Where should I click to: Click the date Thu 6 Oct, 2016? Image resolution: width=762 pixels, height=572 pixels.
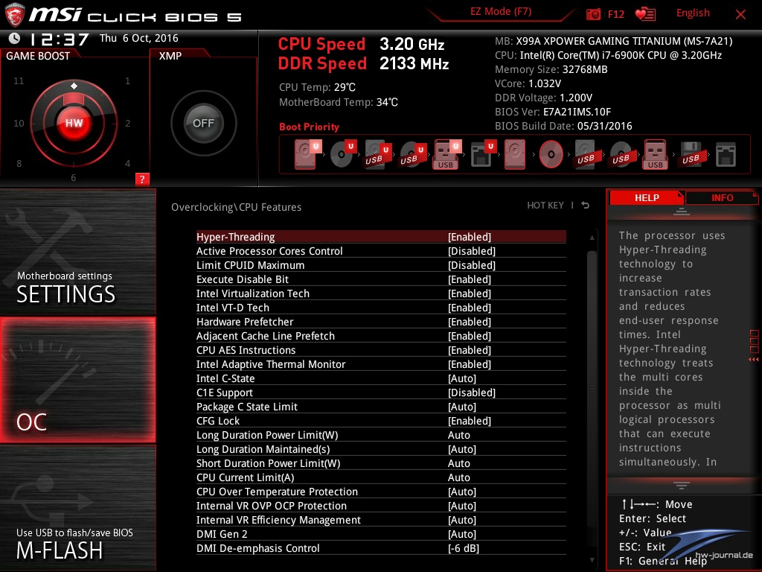tap(139, 39)
